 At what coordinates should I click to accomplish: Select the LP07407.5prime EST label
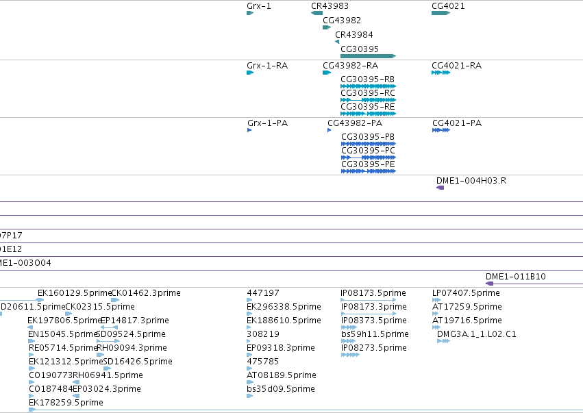click(466, 293)
